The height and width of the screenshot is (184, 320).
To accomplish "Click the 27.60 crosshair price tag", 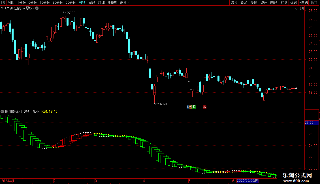I will click(x=312, y=123).
